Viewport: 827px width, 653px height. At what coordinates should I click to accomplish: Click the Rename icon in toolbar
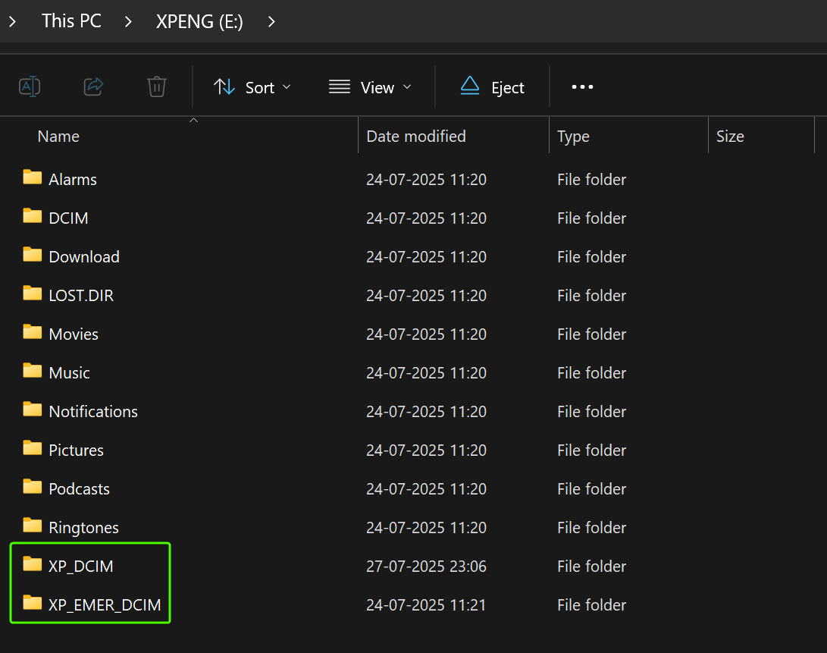coord(30,86)
